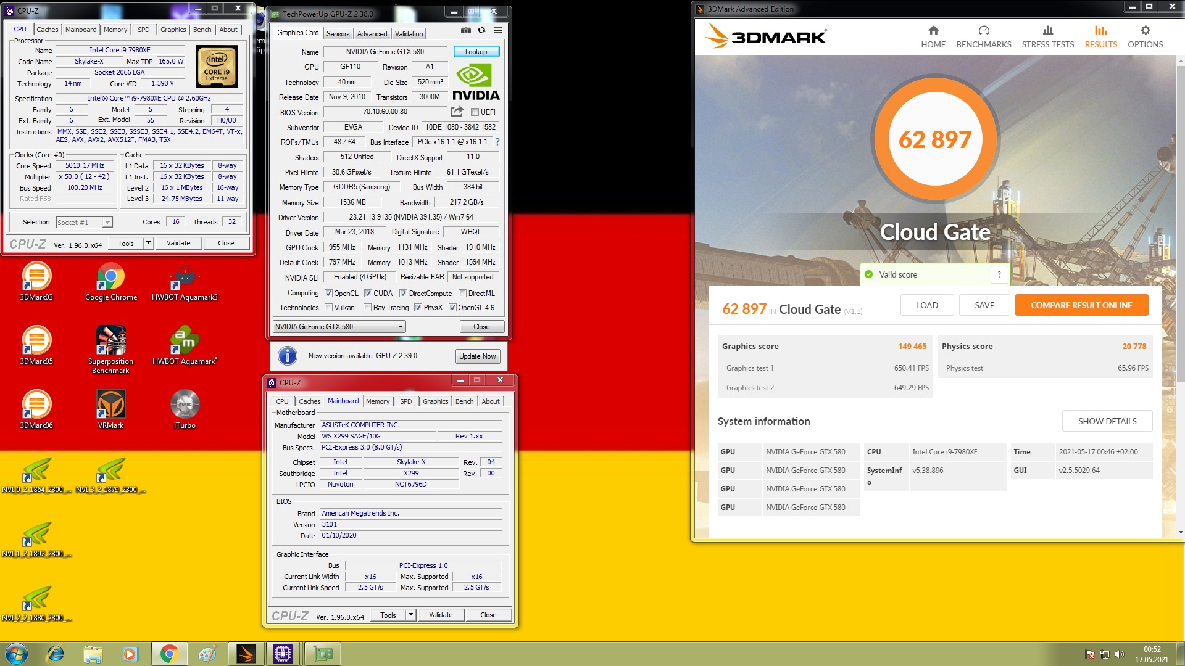This screenshot has height=666, width=1185.
Task: Click Update Now for GPU-Z
Action: tap(477, 356)
